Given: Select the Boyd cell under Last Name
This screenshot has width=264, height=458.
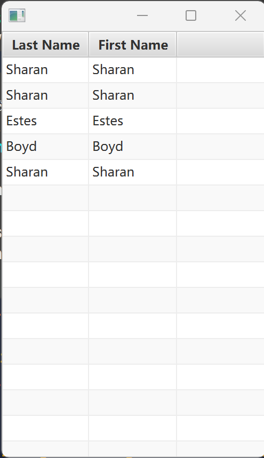Looking at the screenshot, I should click(45, 147).
